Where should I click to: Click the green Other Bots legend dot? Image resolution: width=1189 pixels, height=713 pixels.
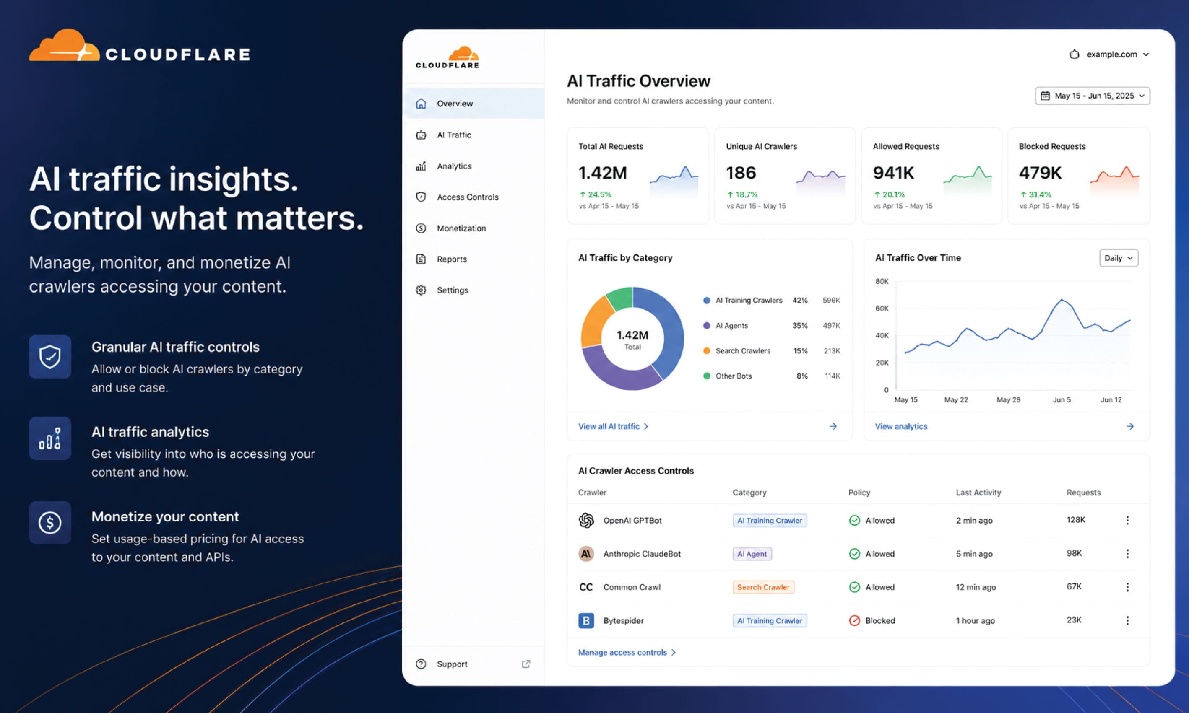click(x=706, y=376)
